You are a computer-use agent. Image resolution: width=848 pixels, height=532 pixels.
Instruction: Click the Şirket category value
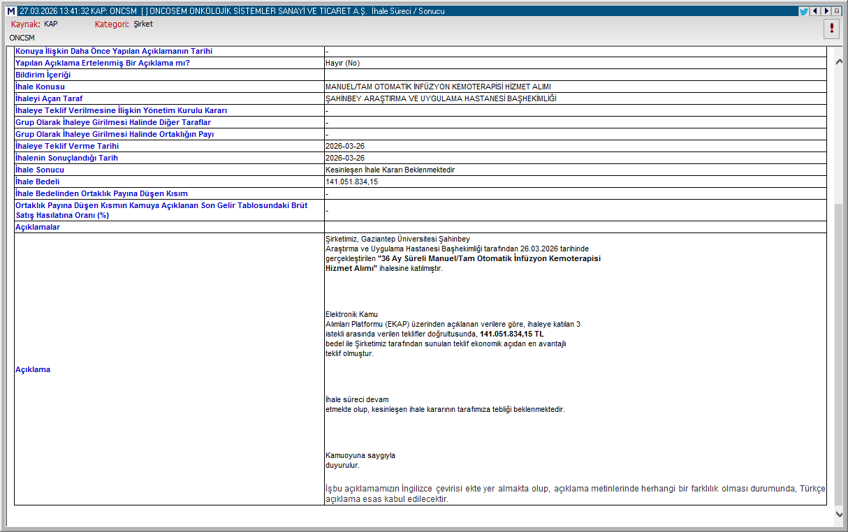pos(143,24)
